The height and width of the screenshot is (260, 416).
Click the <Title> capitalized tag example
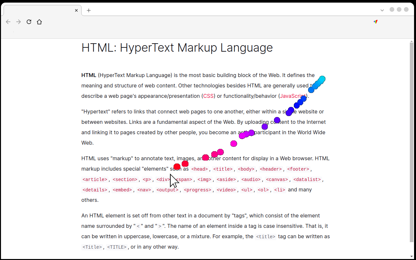pos(92,247)
